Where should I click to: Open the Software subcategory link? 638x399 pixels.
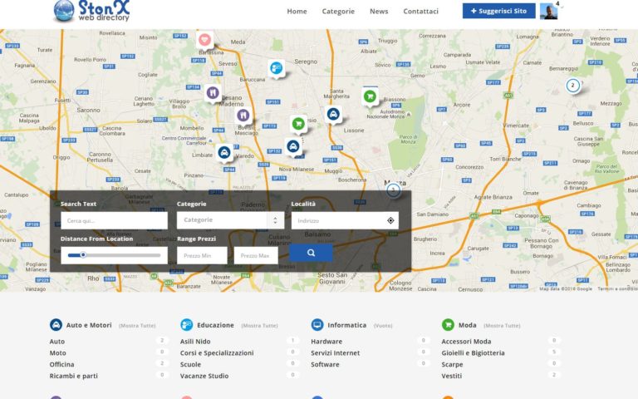point(325,364)
